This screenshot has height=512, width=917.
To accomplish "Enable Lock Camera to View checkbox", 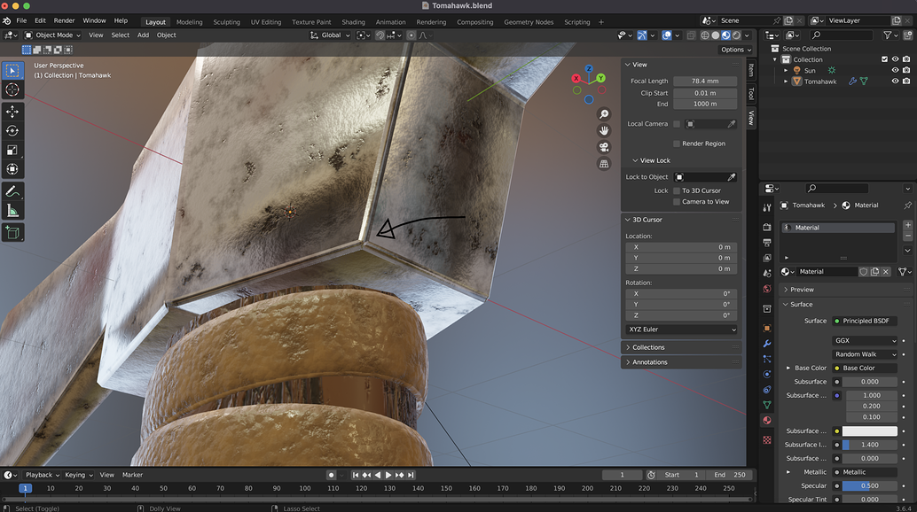I will click(x=677, y=202).
